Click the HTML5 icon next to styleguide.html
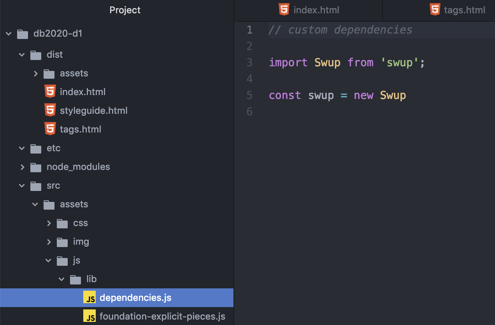Image resolution: width=495 pixels, height=325 pixels. coord(50,111)
